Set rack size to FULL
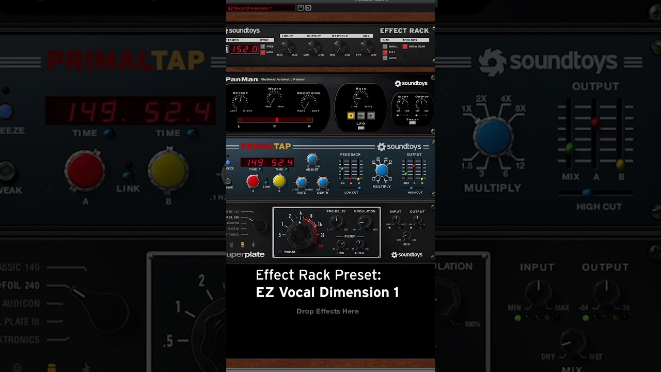This screenshot has height=372, width=661. tap(385, 52)
